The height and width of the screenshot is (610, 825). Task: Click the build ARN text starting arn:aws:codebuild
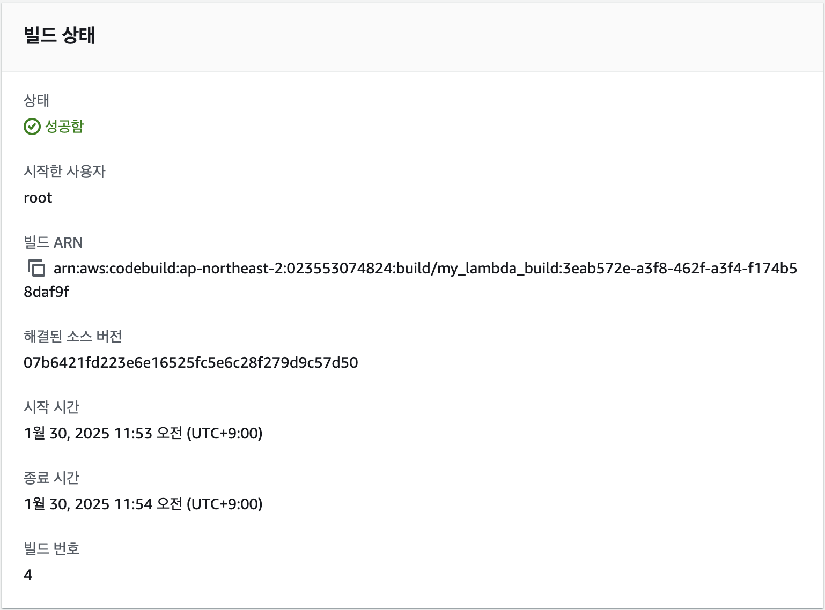[425, 268]
